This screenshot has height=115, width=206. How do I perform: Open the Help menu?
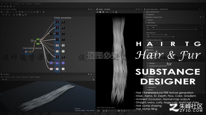pos(23,4)
